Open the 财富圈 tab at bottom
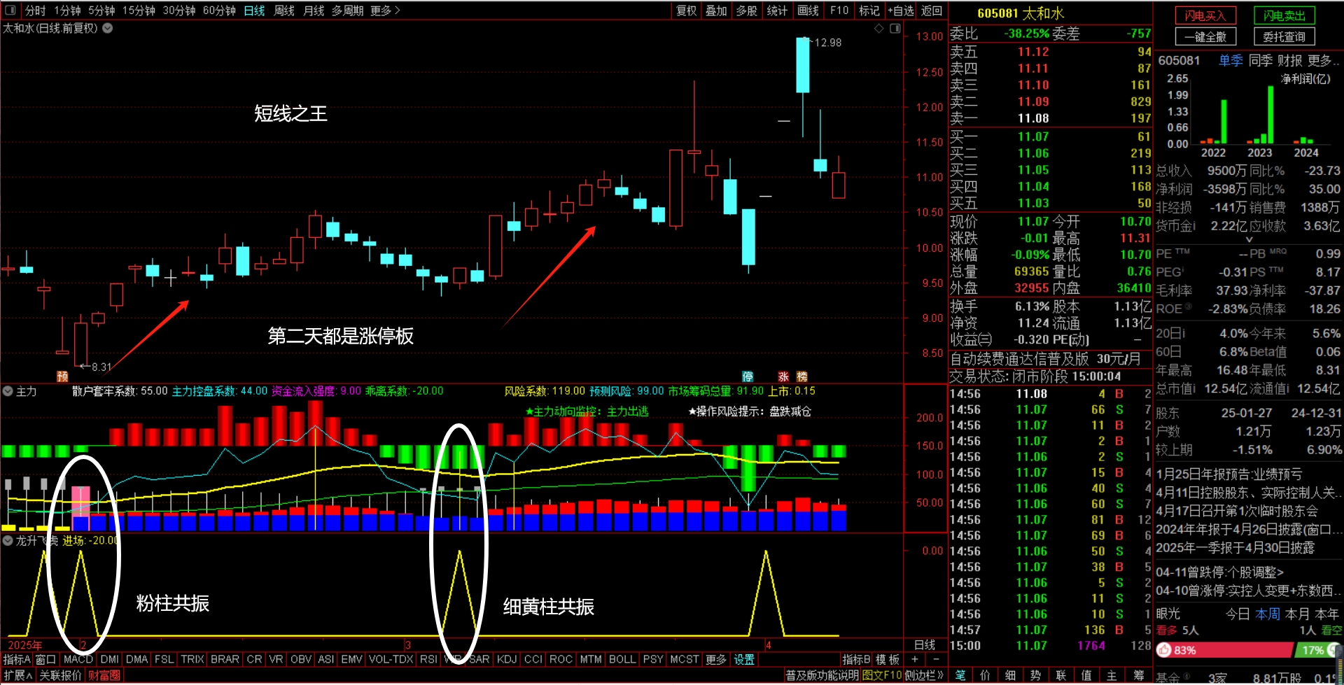Image resolution: width=1344 pixels, height=685 pixels. [x=104, y=675]
